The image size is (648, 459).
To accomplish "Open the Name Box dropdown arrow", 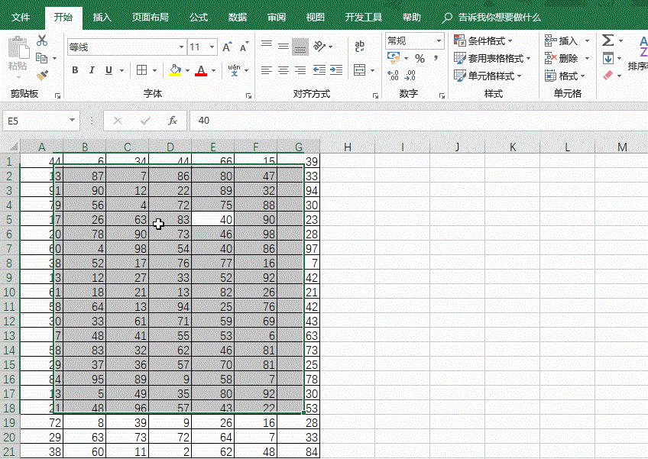I will click(x=72, y=121).
